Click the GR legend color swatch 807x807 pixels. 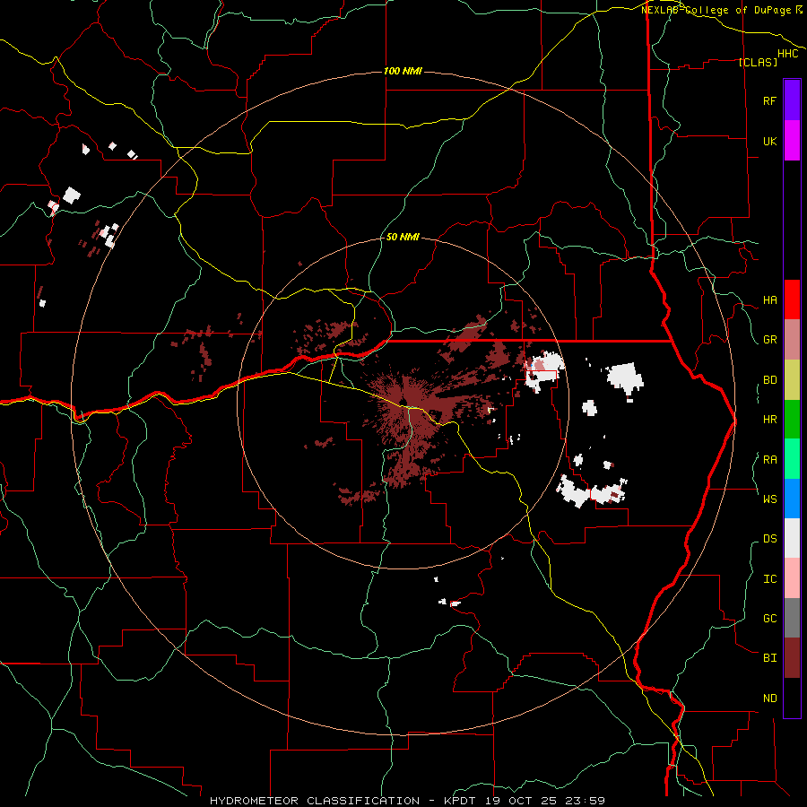[x=792, y=339]
